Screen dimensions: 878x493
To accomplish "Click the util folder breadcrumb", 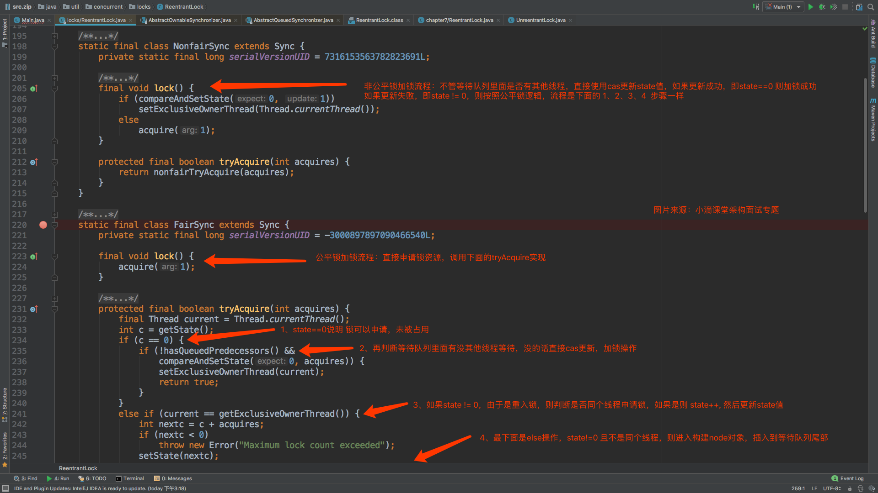I will point(71,7).
